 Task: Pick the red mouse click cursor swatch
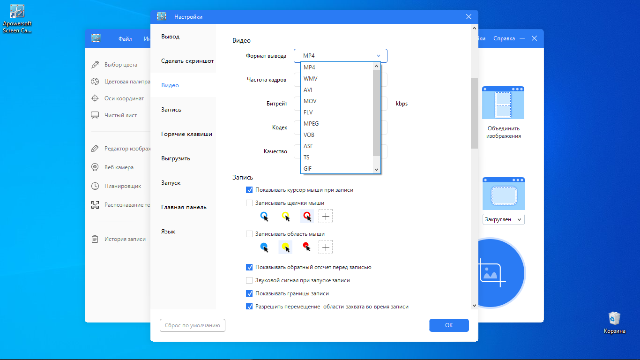(307, 216)
